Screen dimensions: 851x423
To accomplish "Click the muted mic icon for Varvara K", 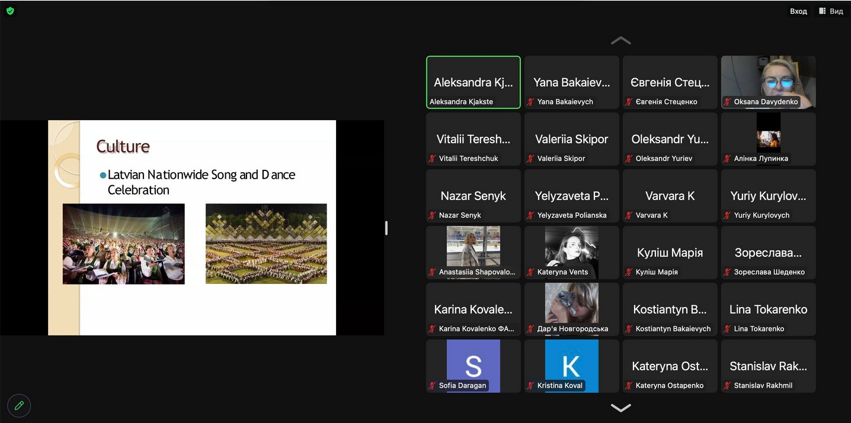I will point(629,215).
